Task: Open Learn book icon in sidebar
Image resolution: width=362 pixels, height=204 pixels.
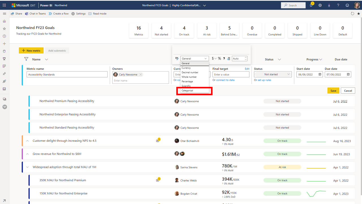Action: point(4,89)
